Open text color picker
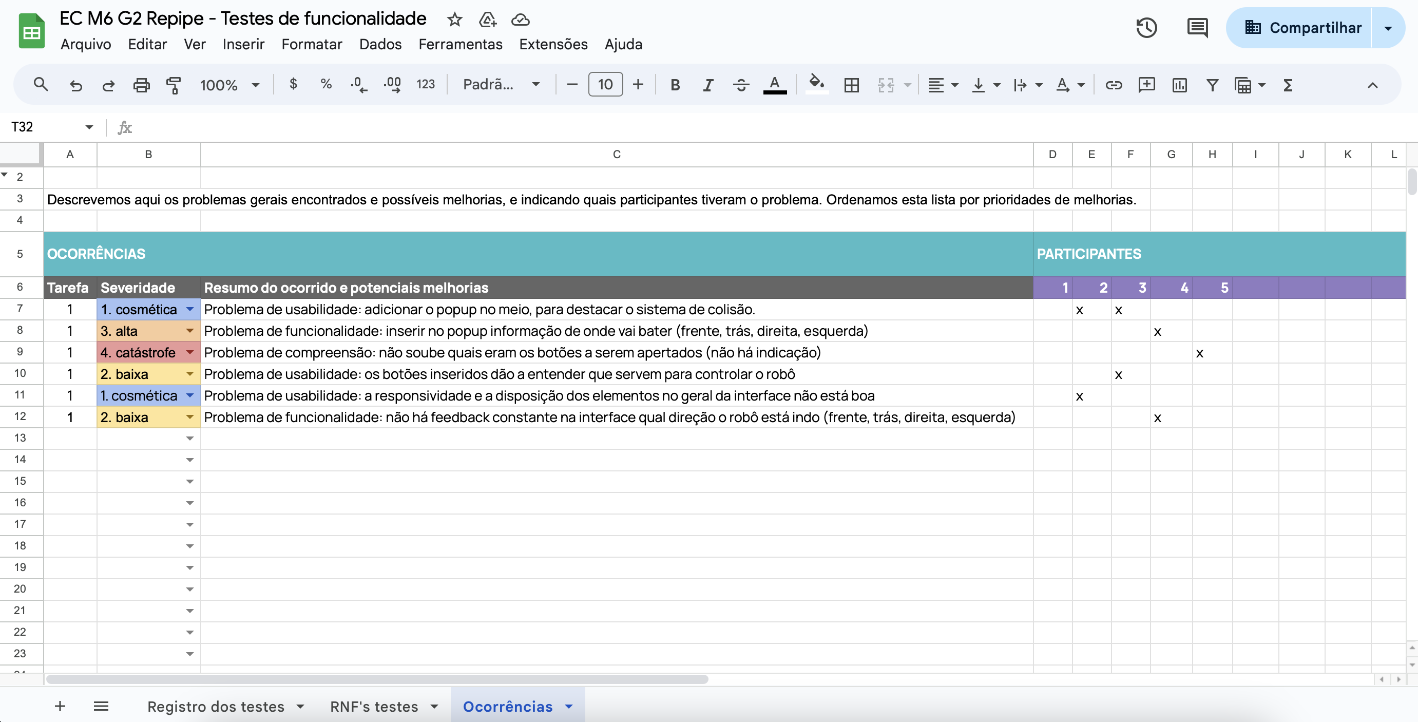 [x=775, y=85]
